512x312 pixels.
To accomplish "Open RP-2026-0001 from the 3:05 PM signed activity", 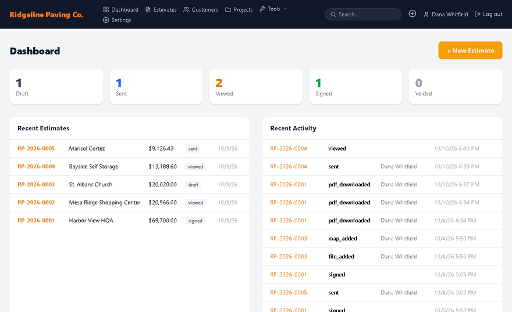I will pos(289,274).
